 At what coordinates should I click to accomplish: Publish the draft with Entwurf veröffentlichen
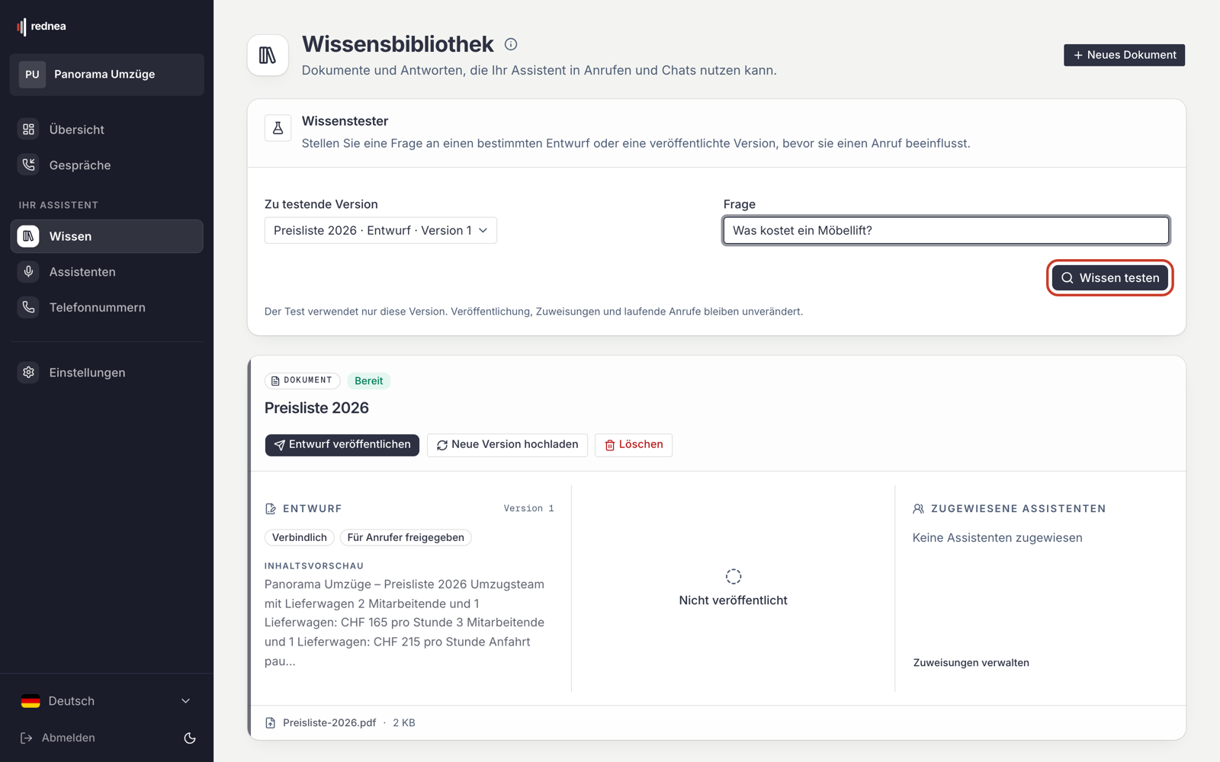point(342,445)
